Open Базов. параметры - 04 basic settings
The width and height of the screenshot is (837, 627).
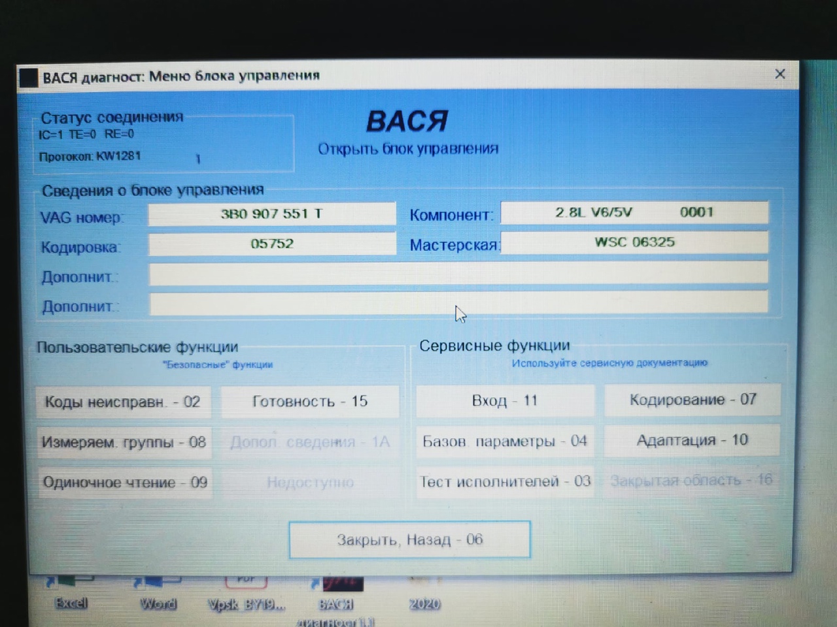point(505,441)
